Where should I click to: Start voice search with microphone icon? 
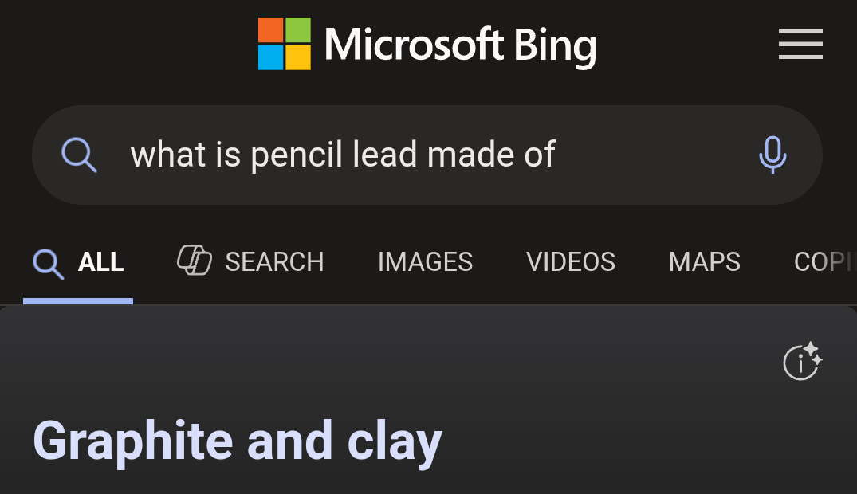click(x=772, y=155)
